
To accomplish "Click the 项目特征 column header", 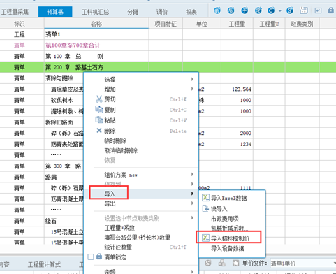I will point(166,24).
